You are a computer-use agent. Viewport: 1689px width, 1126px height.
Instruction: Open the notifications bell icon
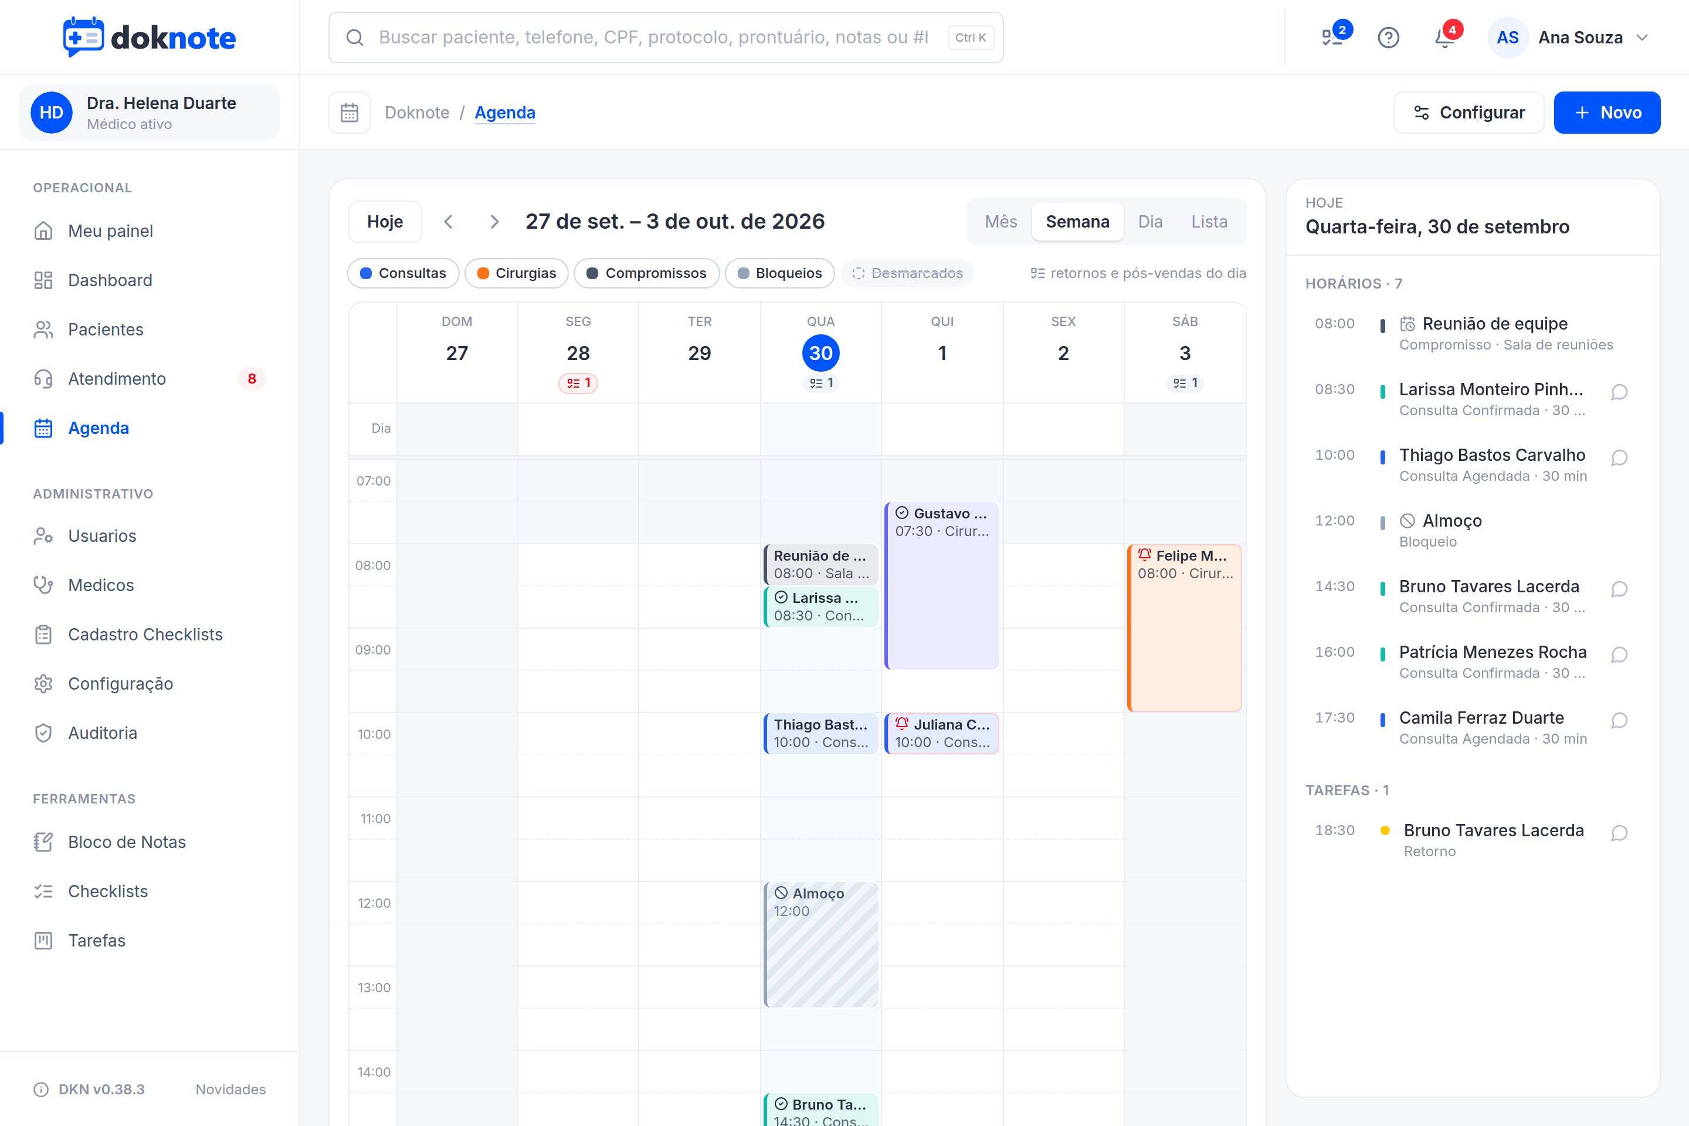tap(1445, 38)
